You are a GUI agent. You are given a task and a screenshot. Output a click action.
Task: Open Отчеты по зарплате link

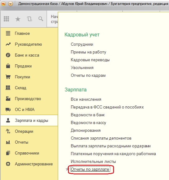(x=90, y=169)
